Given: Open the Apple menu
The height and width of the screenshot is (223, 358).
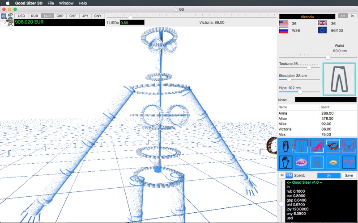Looking at the screenshot, I should click(x=8, y=3).
